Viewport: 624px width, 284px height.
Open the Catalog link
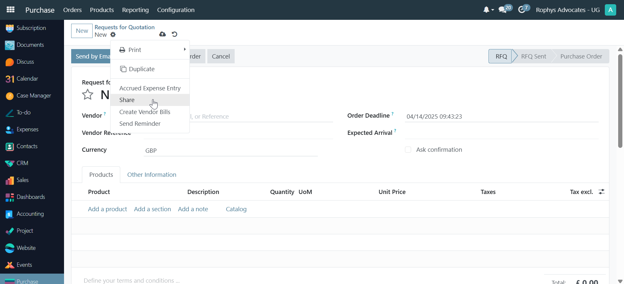click(236, 209)
